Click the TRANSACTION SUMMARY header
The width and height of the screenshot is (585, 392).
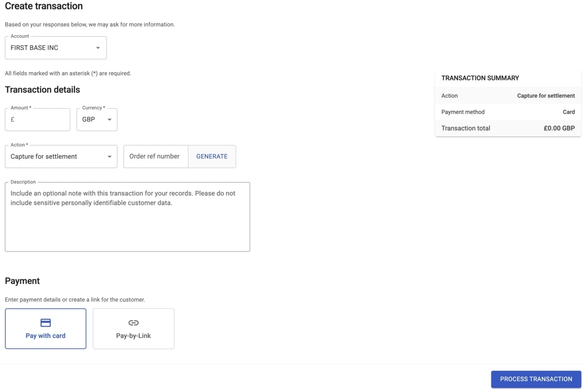[x=480, y=78]
